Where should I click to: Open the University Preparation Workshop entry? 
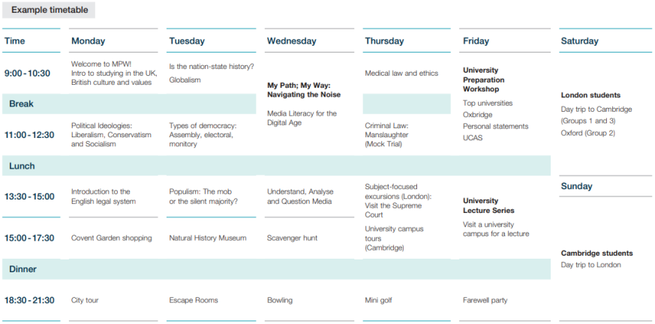pos(484,79)
